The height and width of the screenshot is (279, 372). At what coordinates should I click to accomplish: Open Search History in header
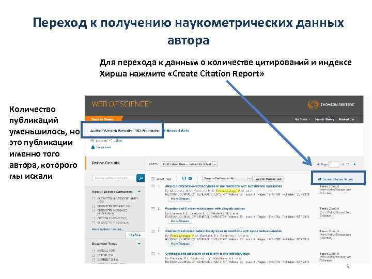pyautogui.click(x=324, y=119)
